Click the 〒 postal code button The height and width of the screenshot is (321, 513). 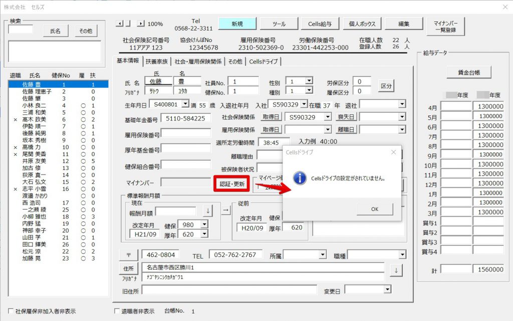tap(129, 255)
